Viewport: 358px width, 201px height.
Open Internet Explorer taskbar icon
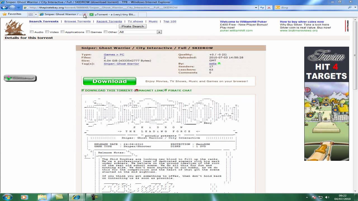pyautogui.click(x=76, y=197)
